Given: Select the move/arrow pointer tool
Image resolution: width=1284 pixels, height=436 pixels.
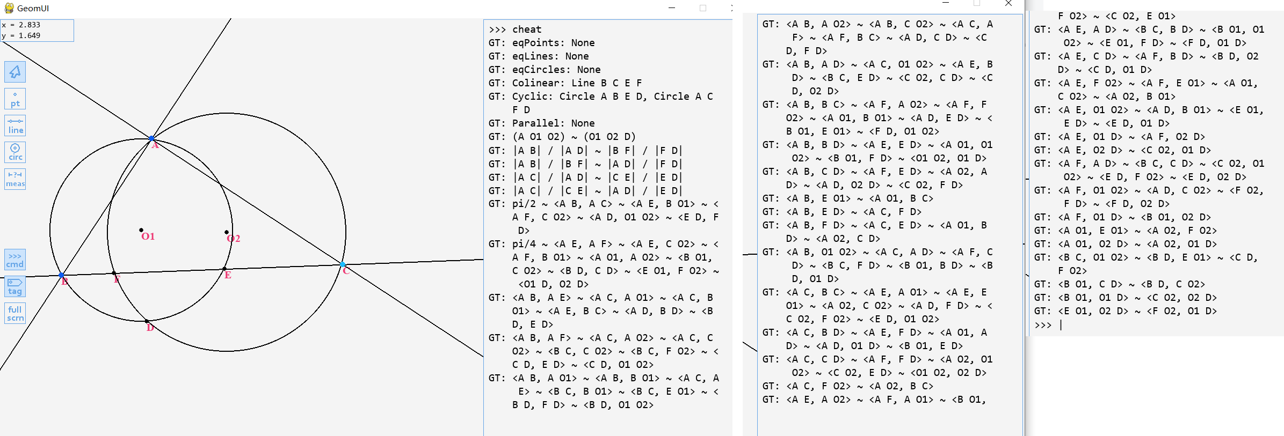Looking at the screenshot, I should [x=15, y=72].
